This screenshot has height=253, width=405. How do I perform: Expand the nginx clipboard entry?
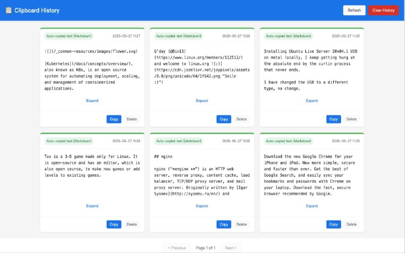pos(202,206)
